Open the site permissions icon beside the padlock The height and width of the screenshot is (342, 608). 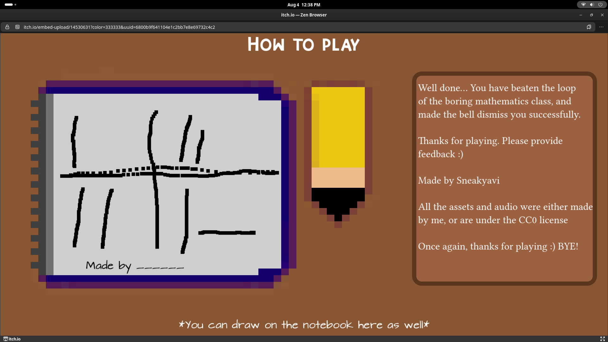pyautogui.click(x=17, y=27)
